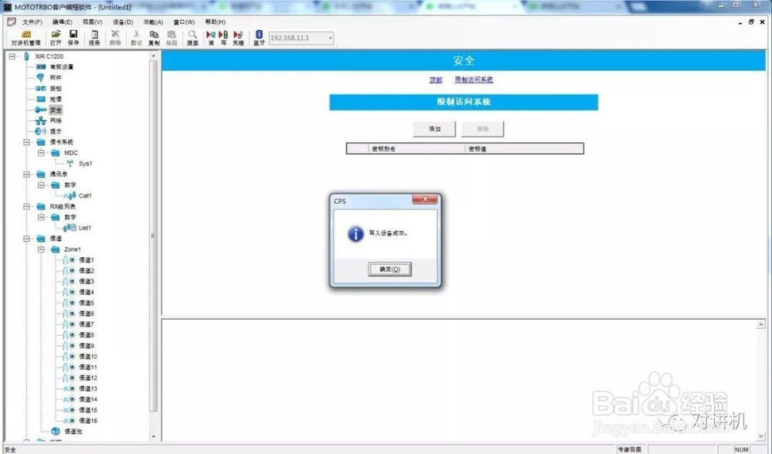
Task: Click the tree panel scroll-down arrow
Action: (x=153, y=436)
